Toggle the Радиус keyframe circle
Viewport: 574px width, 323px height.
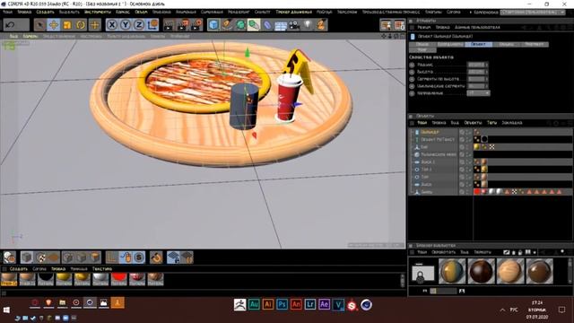(x=412, y=65)
